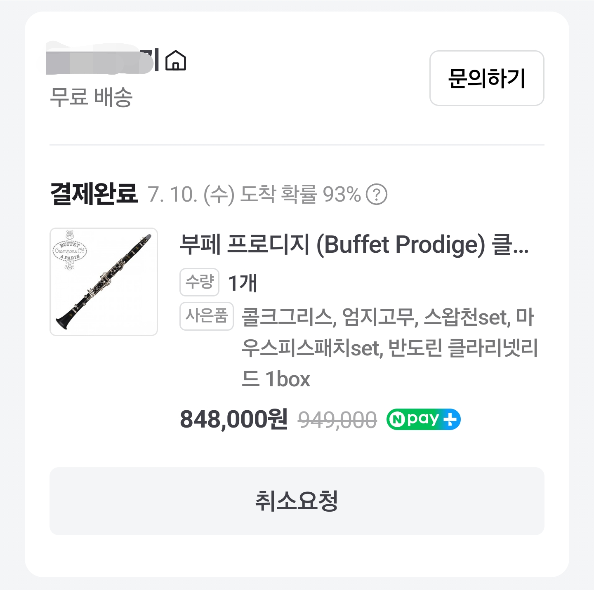The height and width of the screenshot is (590, 594).
Task: Click the 결제완료 payment status label
Action: click(94, 193)
